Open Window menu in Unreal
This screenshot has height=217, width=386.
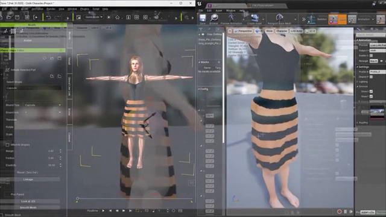[x=230, y=11]
